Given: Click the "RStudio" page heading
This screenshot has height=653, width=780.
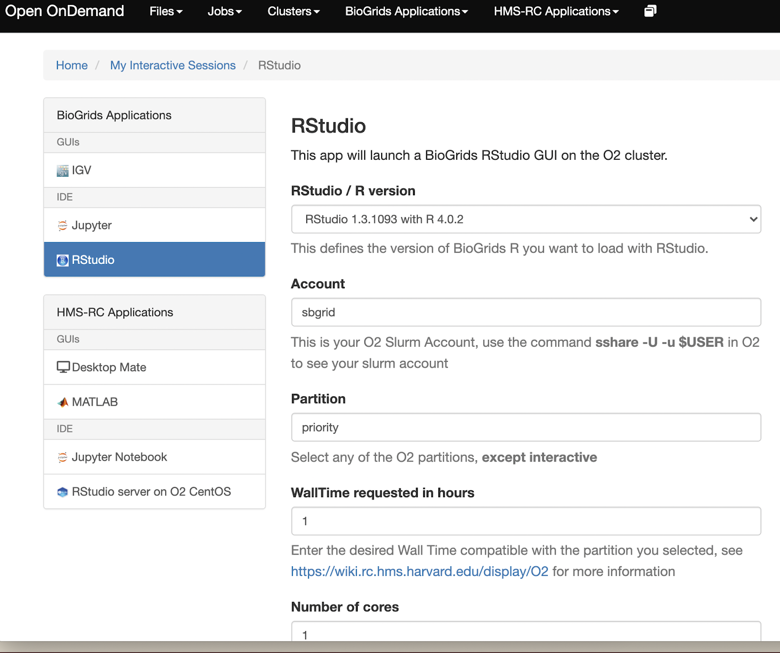Looking at the screenshot, I should coord(329,126).
